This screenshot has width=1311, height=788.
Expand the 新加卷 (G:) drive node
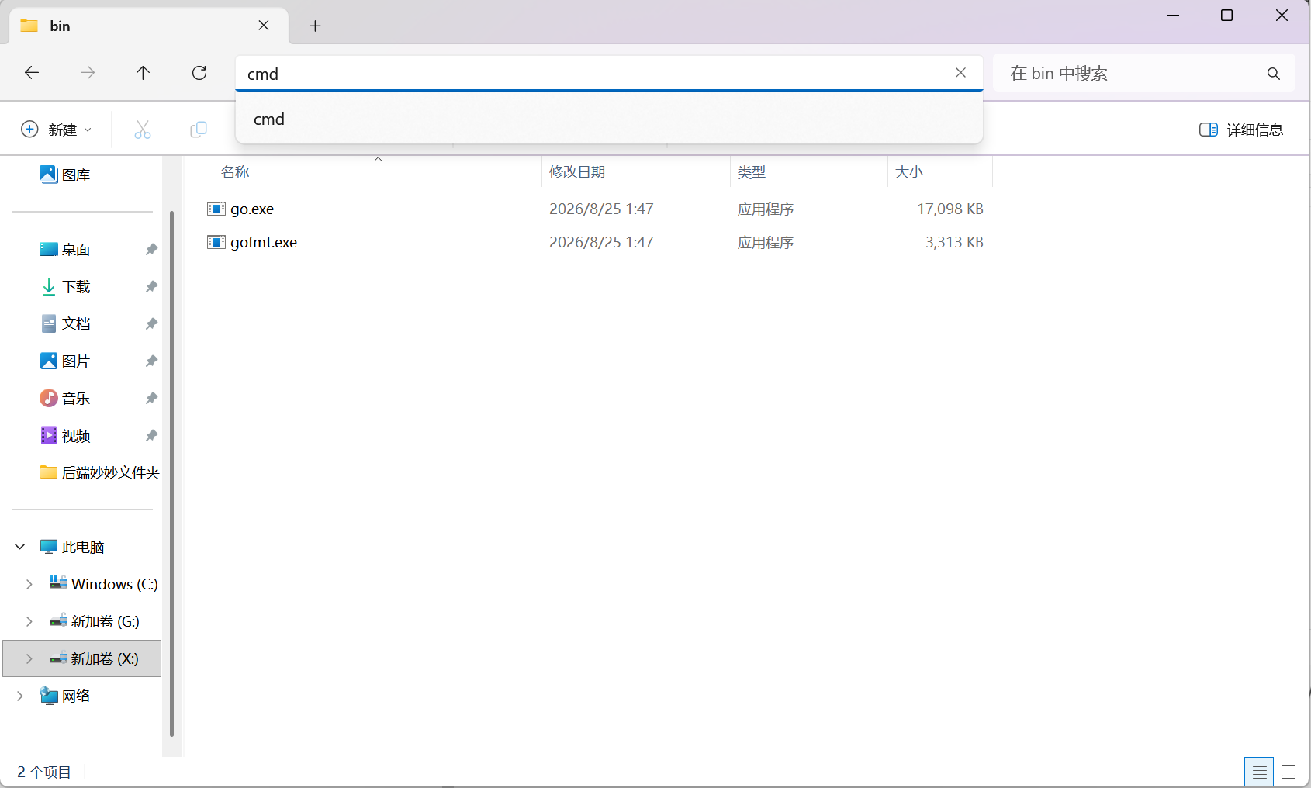pos(29,621)
